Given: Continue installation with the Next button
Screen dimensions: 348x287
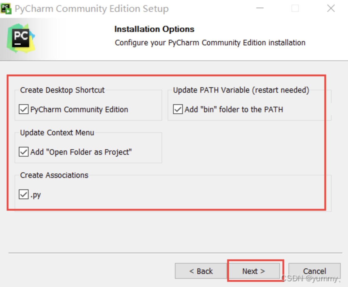Looking at the screenshot, I should 254,271.
